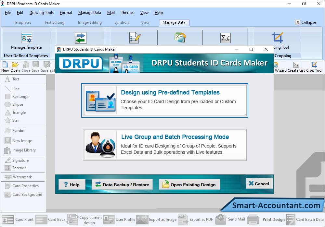Add a Barcode element
The image size is (325, 227).
[x=16, y=168]
